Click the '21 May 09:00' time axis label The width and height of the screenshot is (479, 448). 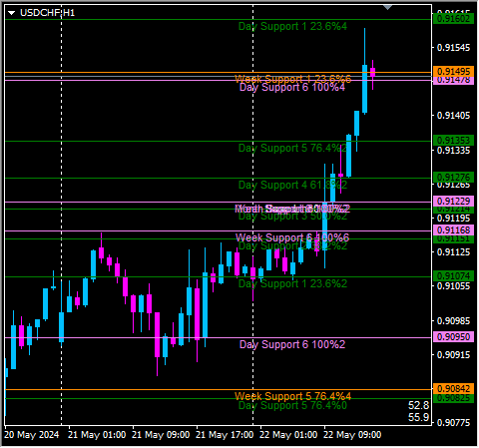(x=161, y=435)
